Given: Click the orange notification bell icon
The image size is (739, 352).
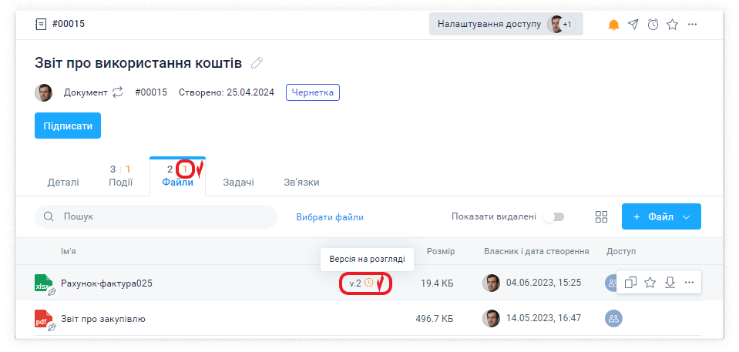Looking at the screenshot, I should (x=613, y=25).
